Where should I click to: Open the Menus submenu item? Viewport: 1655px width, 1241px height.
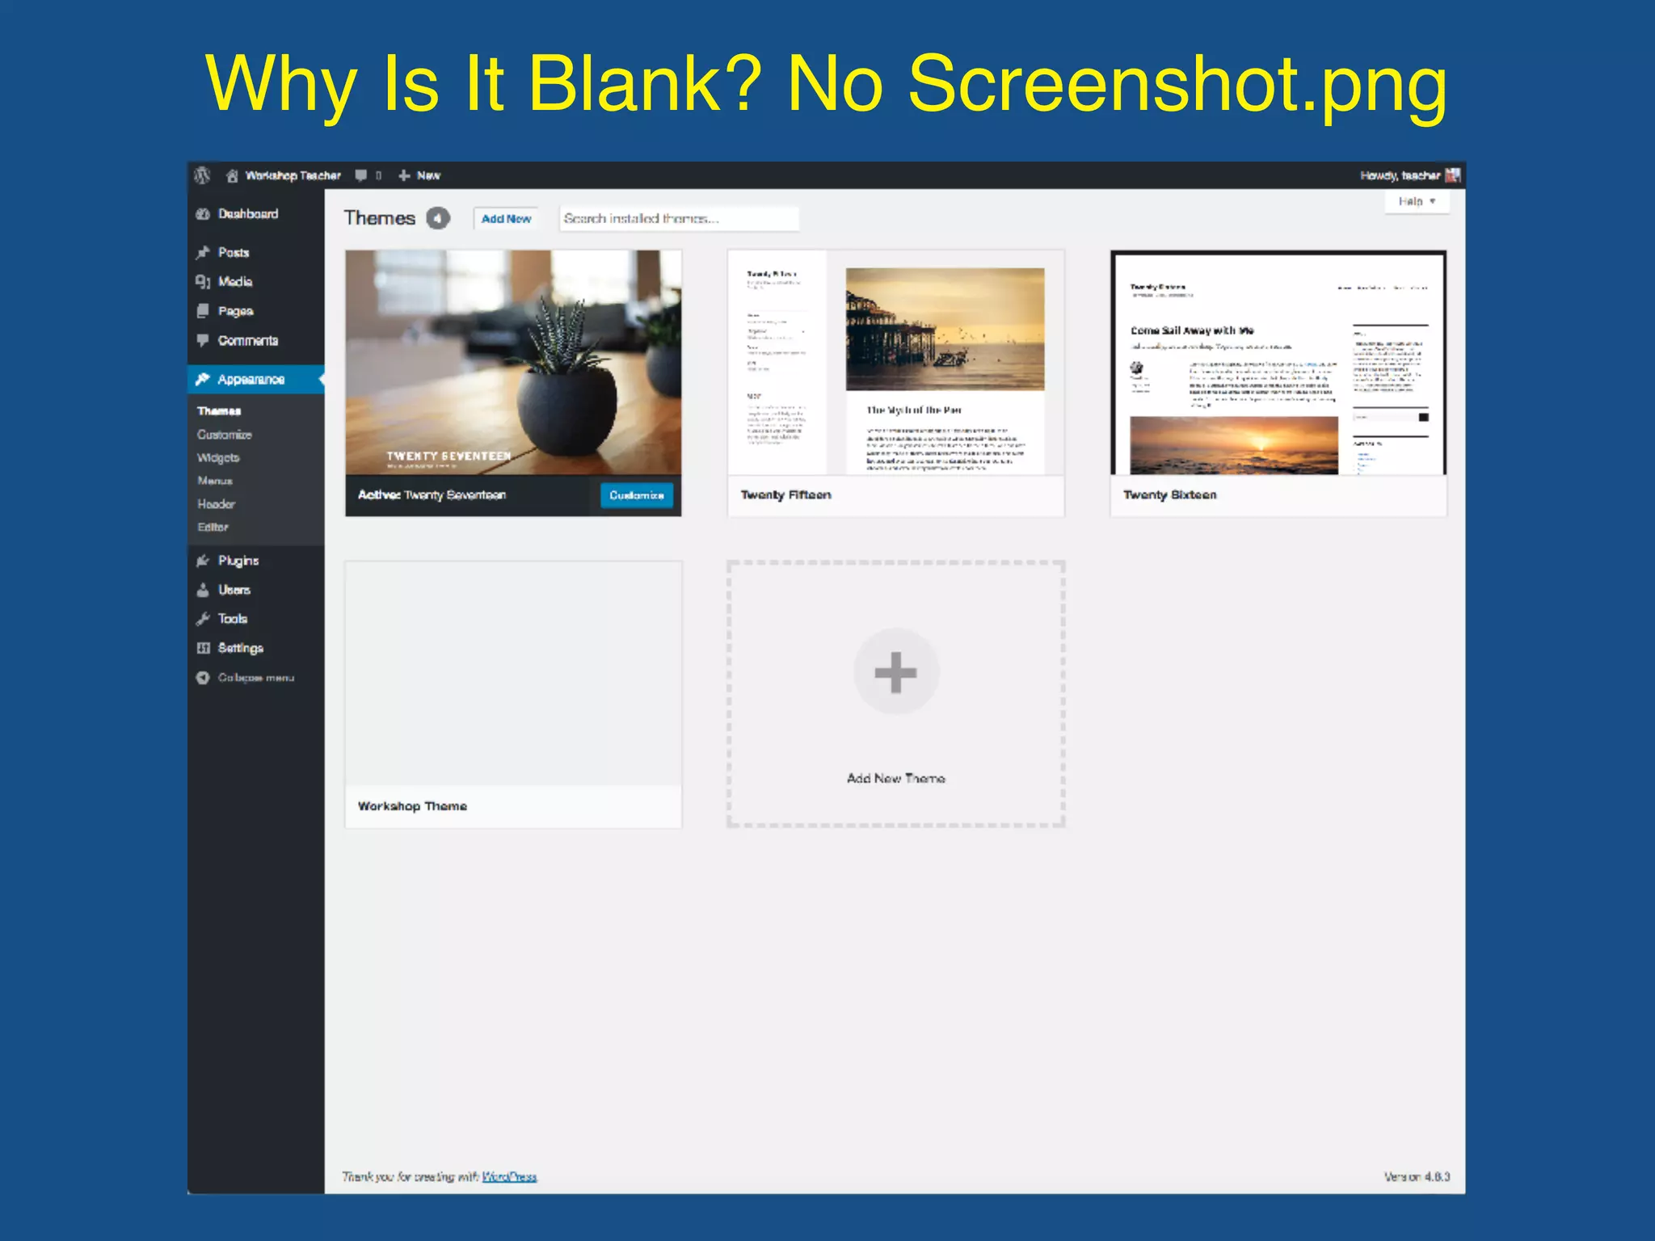[x=215, y=481]
